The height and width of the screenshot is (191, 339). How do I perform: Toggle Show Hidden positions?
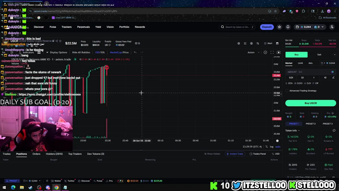tap(212, 154)
